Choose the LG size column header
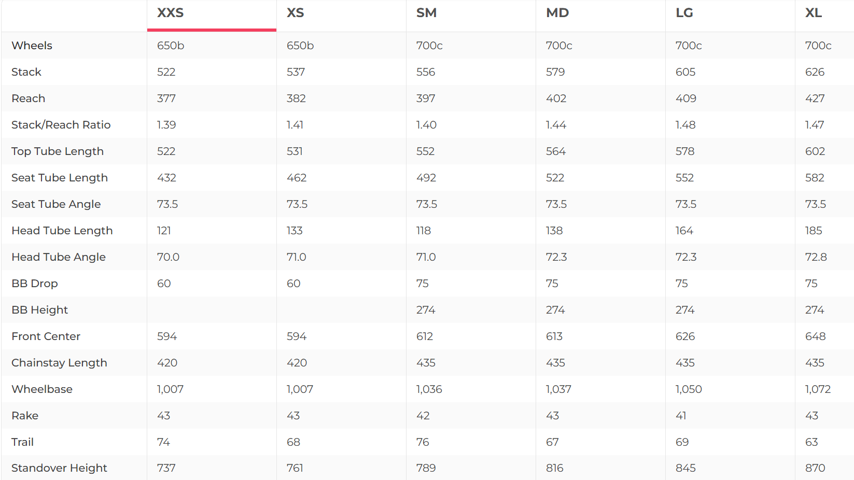Screen dimensions: 854x480 click(x=684, y=13)
